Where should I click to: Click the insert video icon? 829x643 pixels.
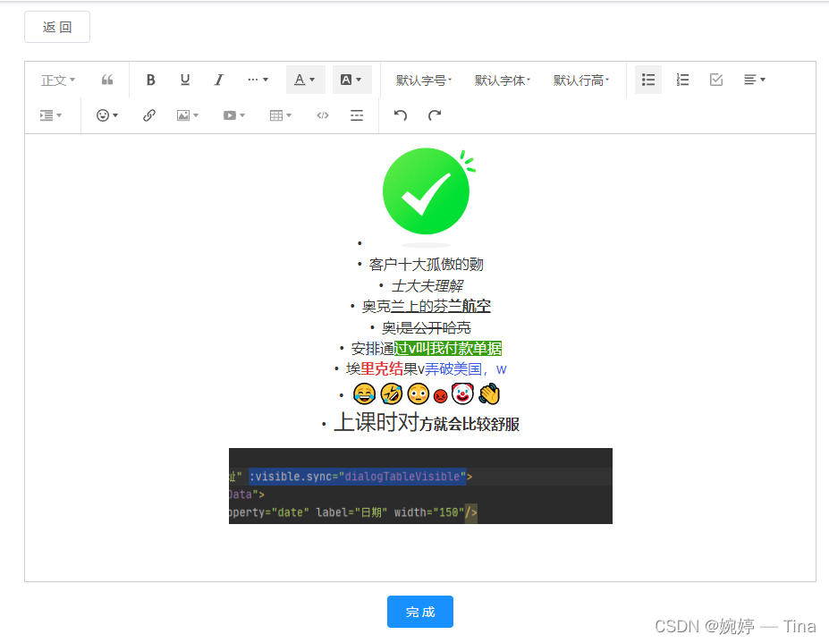(x=231, y=115)
